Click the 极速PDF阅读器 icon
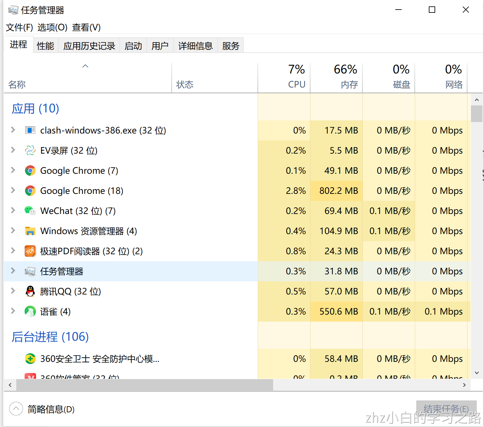Viewport: 484px width, 427px height. (x=30, y=251)
